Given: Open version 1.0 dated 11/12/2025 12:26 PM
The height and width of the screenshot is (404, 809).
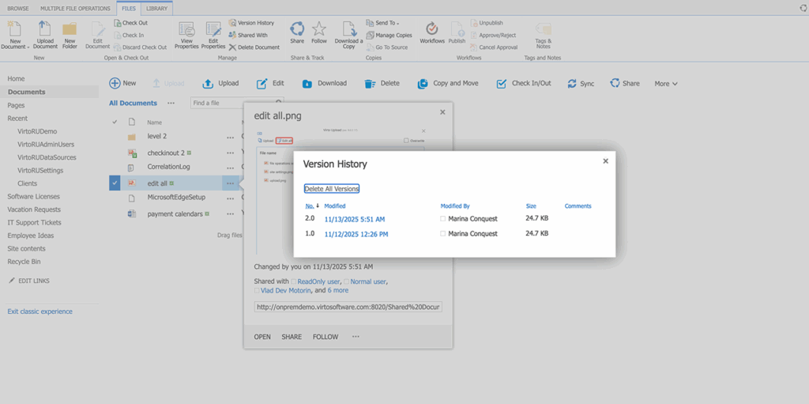Looking at the screenshot, I should pyautogui.click(x=356, y=234).
